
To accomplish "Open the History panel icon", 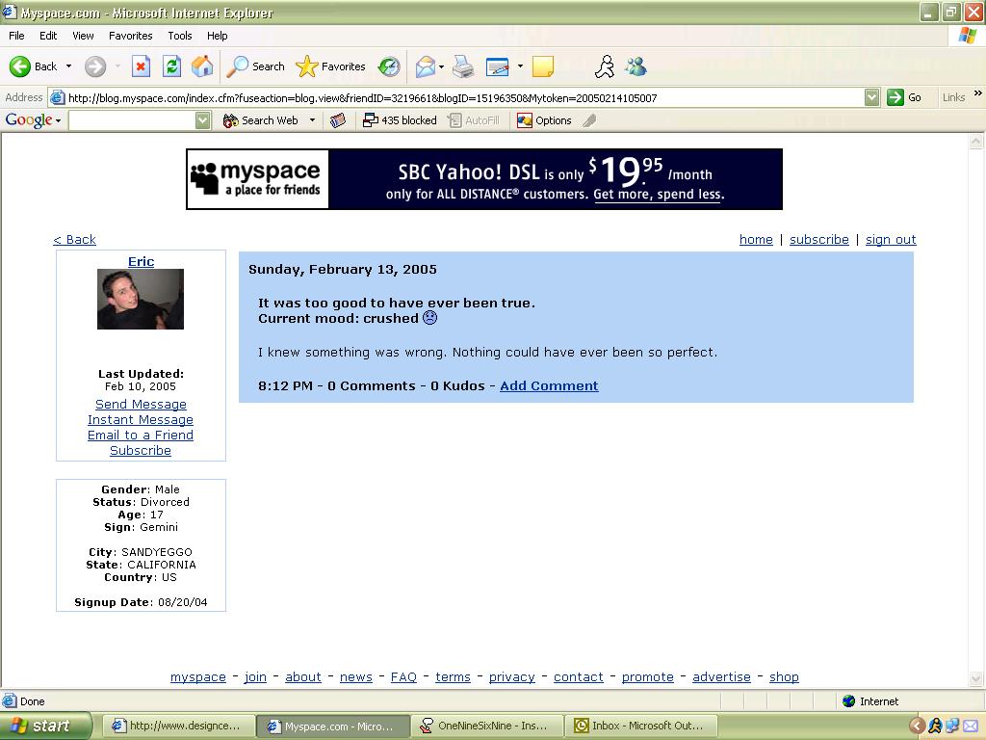I will [x=389, y=66].
